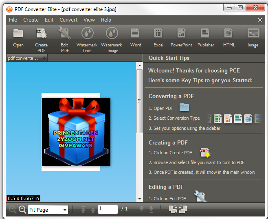Click the globe HTML icon in tips
The height and width of the screenshot is (219, 268).
click(248, 119)
